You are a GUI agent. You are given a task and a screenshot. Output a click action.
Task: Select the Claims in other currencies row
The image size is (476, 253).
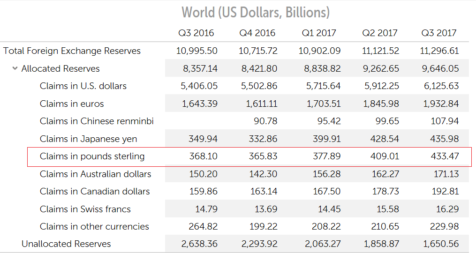(x=94, y=227)
